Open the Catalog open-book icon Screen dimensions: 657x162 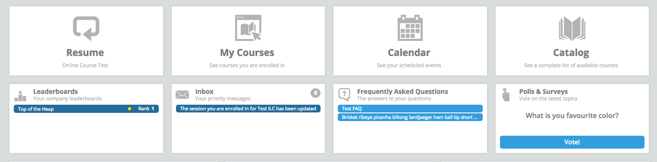click(x=571, y=28)
